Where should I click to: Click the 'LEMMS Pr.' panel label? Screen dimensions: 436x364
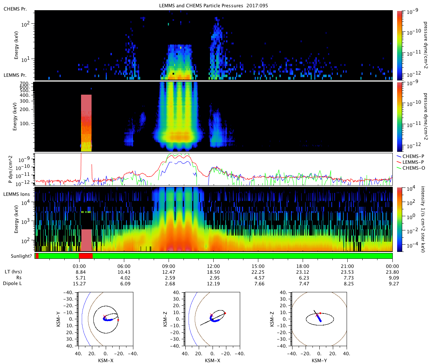(x=14, y=75)
